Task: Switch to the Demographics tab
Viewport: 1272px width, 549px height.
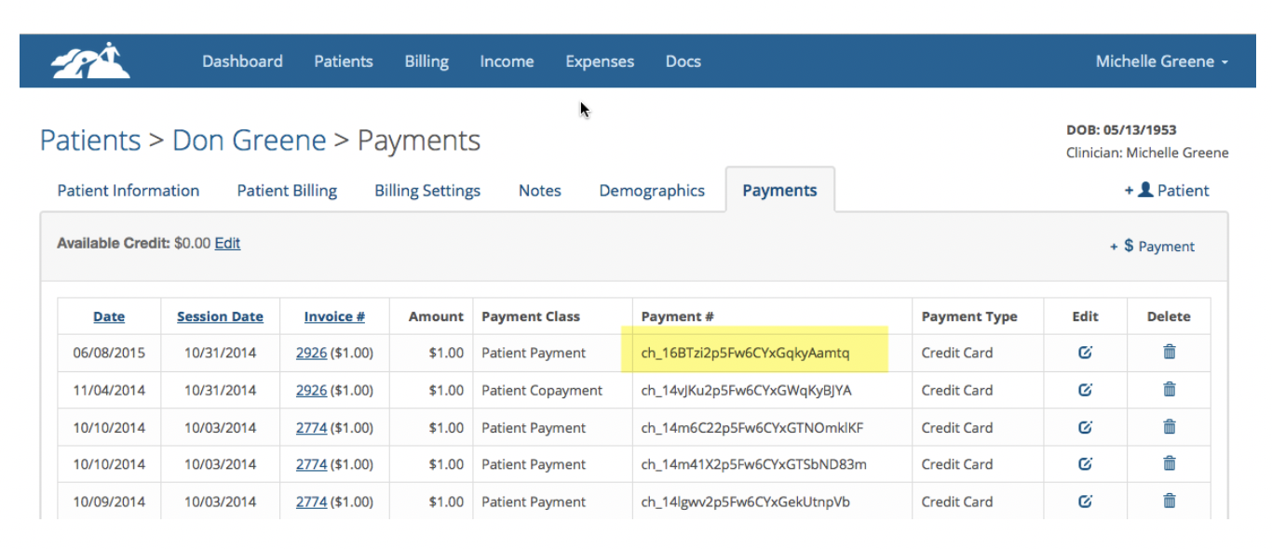Action: tap(652, 191)
